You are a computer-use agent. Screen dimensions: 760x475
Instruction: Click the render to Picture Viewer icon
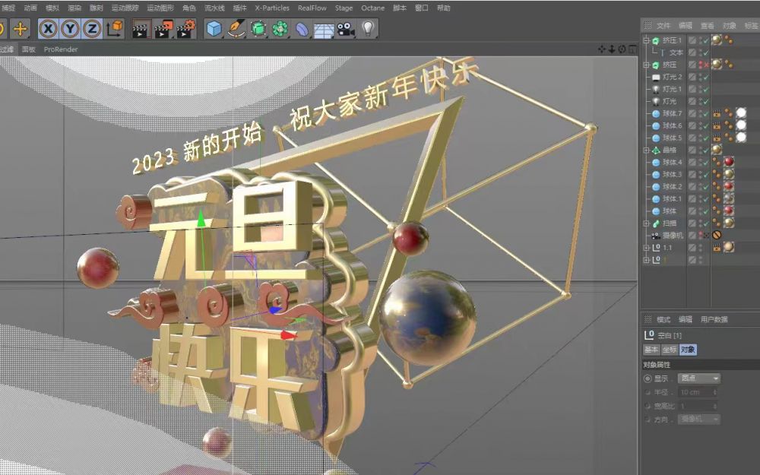(x=161, y=28)
